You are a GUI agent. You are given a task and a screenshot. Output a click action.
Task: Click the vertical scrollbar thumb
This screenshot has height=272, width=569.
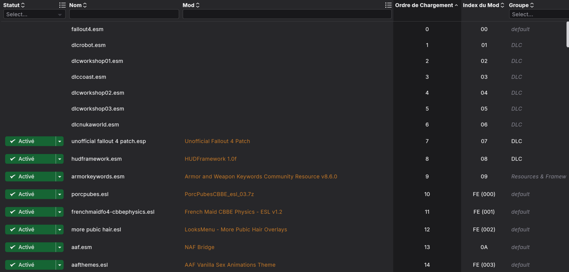(568, 34)
